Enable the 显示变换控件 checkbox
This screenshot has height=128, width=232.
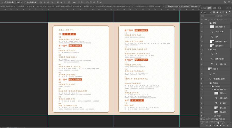click(25, 2)
